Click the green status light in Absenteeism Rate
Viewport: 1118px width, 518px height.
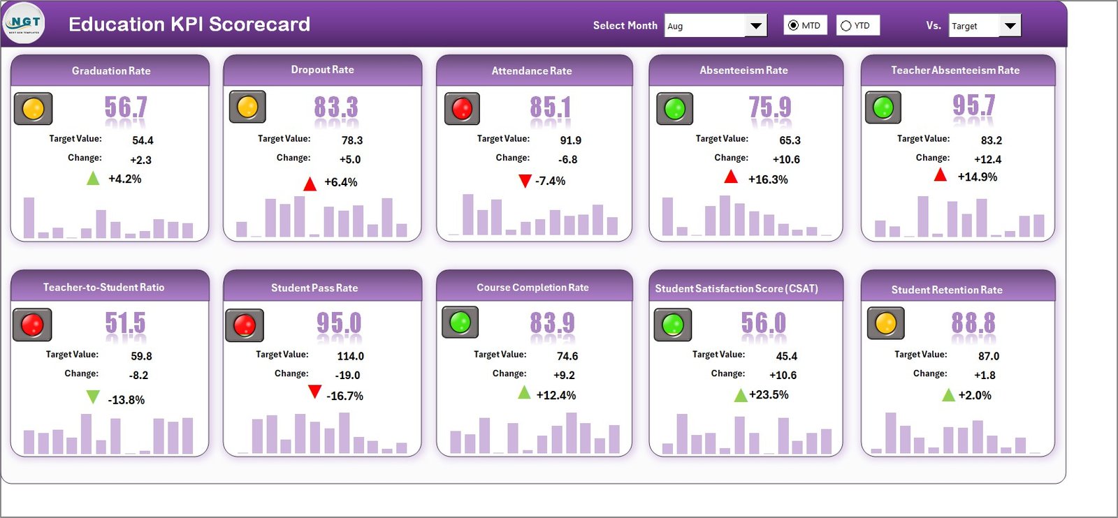(674, 109)
